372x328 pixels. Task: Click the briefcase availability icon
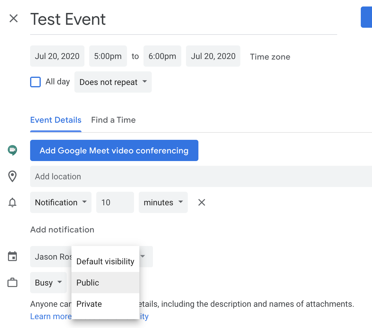click(12, 283)
